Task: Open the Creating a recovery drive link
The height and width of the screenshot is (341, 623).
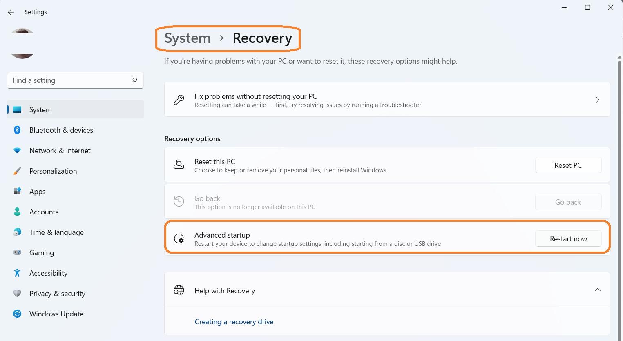Action: pyautogui.click(x=234, y=322)
